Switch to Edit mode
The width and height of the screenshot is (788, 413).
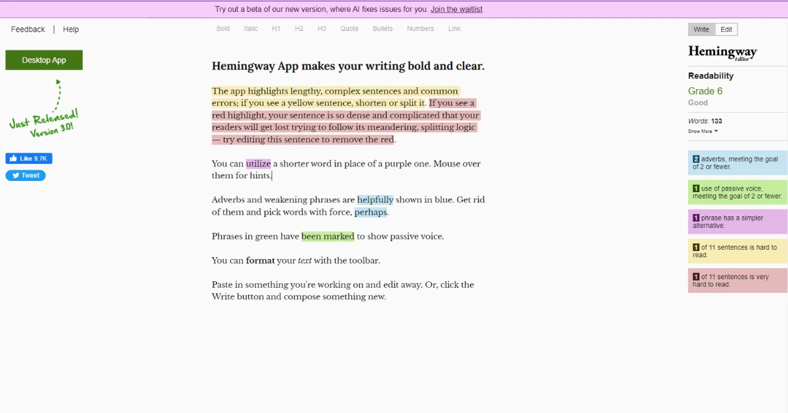(x=726, y=29)
